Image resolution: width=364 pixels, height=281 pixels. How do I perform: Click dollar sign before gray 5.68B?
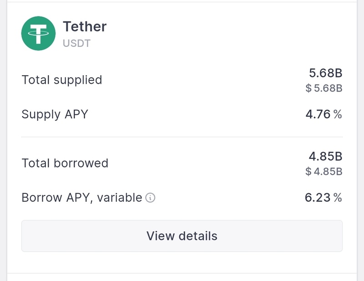click(x=309, y=88)
